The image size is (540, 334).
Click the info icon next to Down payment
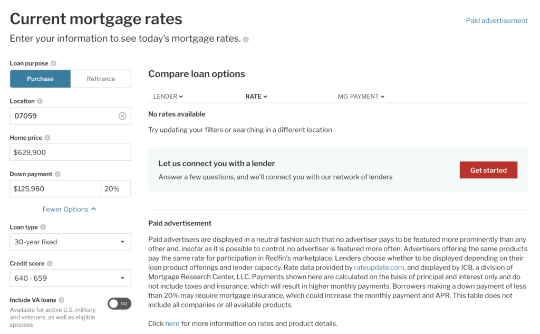57,174
